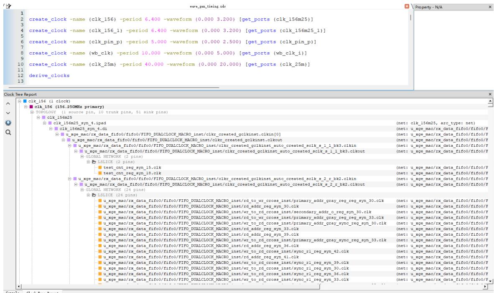Select the Property - N/A panel tab
494x293 pixels.
click(428, 7)
